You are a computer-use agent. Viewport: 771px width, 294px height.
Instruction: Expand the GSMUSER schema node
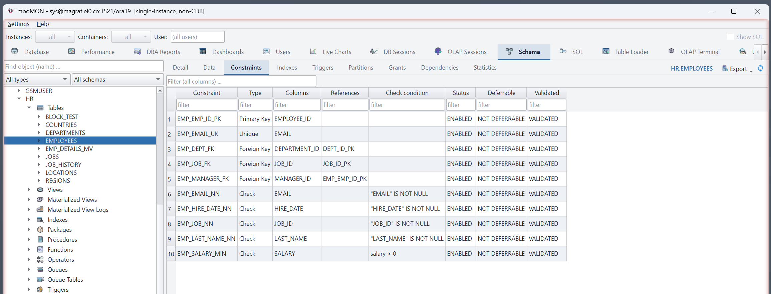[19, 91]
